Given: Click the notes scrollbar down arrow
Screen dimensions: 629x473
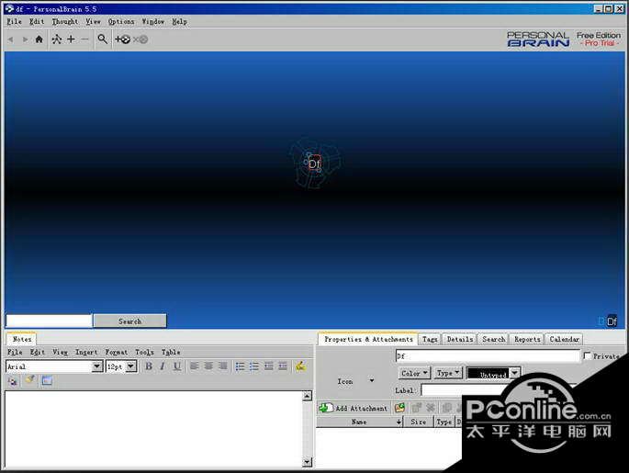Looking at the screenshot, I should click(x=307, y=462).
